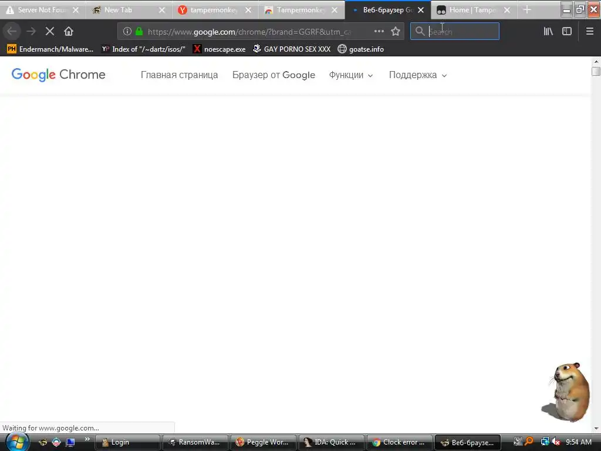Click the Google Chrome logo
This screenshot has height=451, width=601.
pyautogui.click(x=58, y=75)
